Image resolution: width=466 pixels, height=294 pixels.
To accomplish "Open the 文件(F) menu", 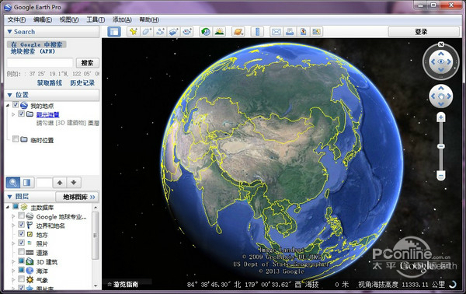I will 16,19.
